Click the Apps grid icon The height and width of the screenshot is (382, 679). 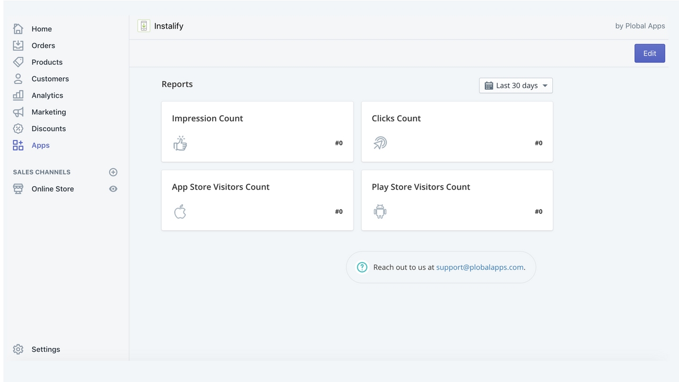pyautogui.click(x=18, y=145)
